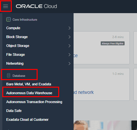Expand the Networking submenu chevron
This screenshot has width=137, height=130.
(69, 63)
